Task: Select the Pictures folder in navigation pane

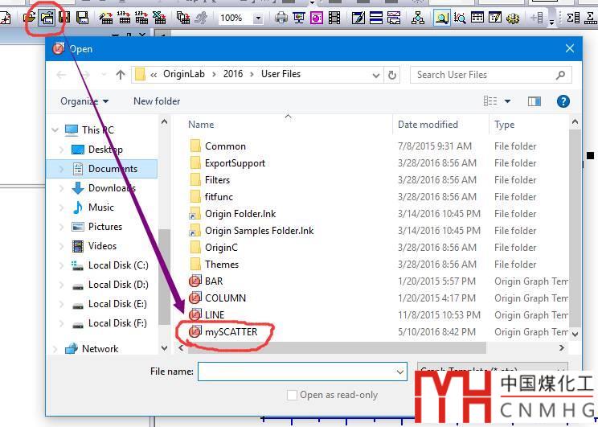Action: tap(104, 227)
